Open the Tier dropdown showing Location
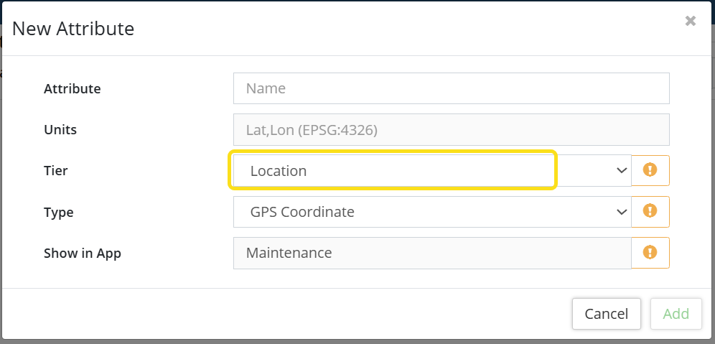Viewport: 715px width, 344px height. pos(431,171)
